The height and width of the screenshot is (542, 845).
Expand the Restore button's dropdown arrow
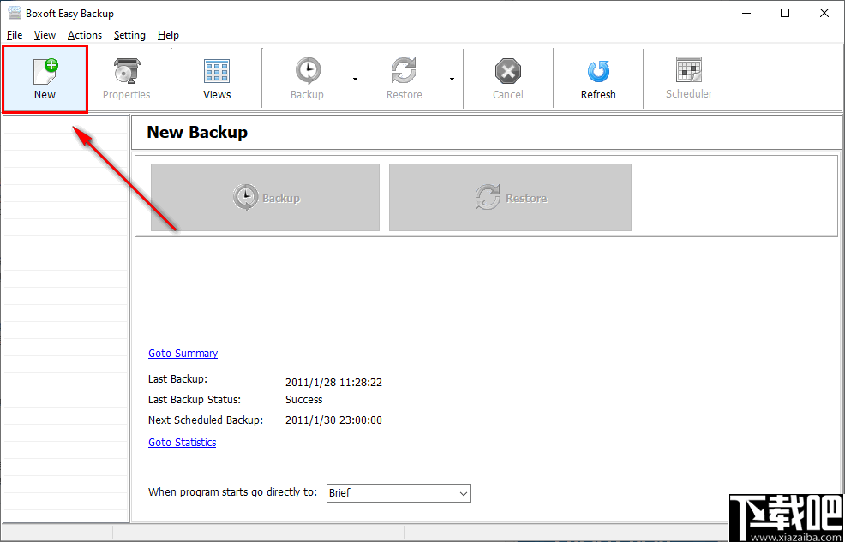(x=452, y=78)
